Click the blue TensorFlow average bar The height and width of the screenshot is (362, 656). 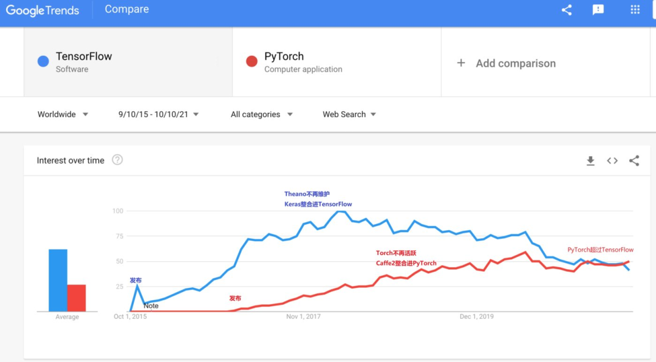[x=58, y=280]
